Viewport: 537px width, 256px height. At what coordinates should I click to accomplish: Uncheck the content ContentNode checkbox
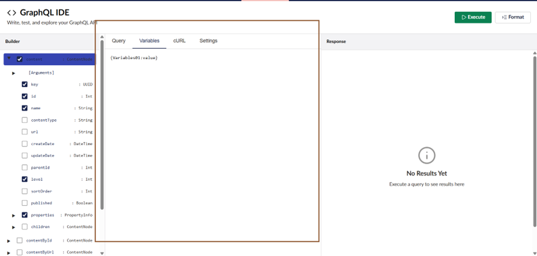19,59
